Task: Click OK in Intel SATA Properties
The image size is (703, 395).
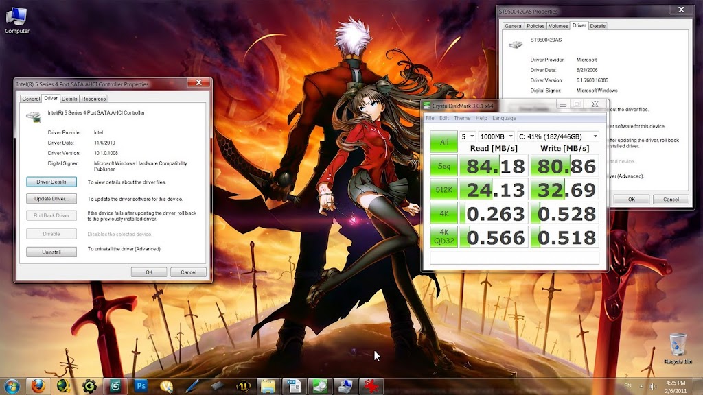Action: tap(149, 272)
